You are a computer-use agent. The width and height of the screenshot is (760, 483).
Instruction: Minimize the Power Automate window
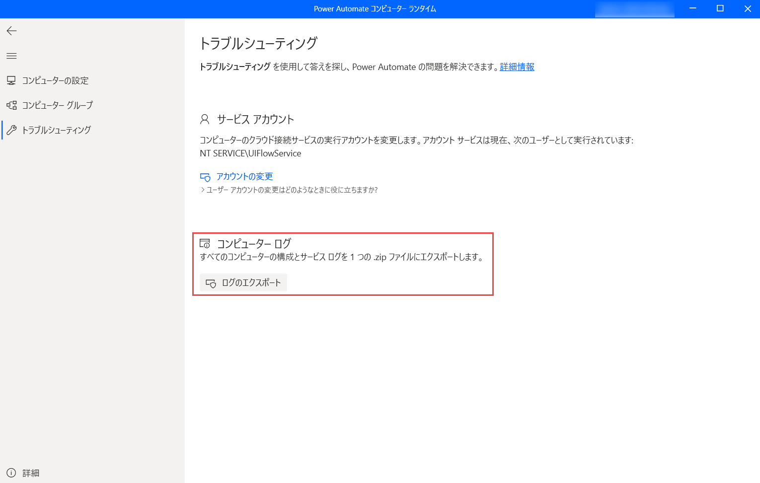692,8
